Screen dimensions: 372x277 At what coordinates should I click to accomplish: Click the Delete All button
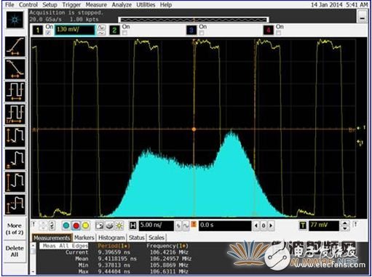pos(15,252)
